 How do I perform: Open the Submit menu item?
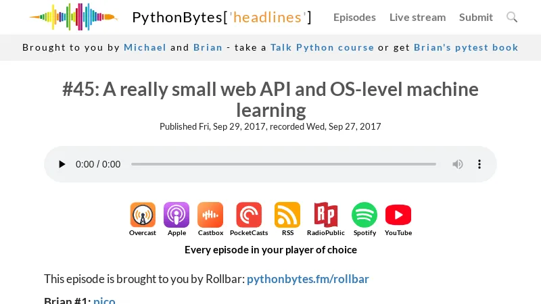click(476, 17)
